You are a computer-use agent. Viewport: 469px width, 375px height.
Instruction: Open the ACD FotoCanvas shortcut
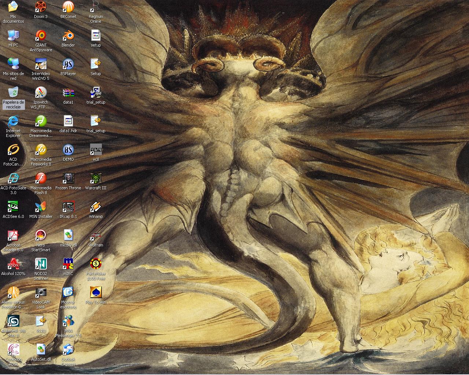13,149
